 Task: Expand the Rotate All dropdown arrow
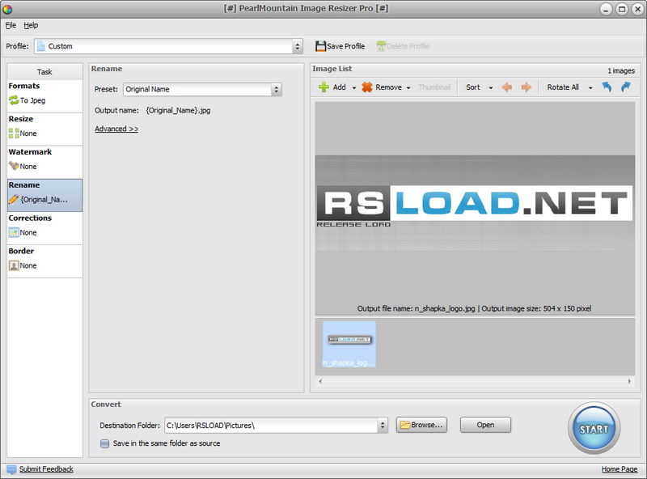pyautogui.click(x=590, y=87)
